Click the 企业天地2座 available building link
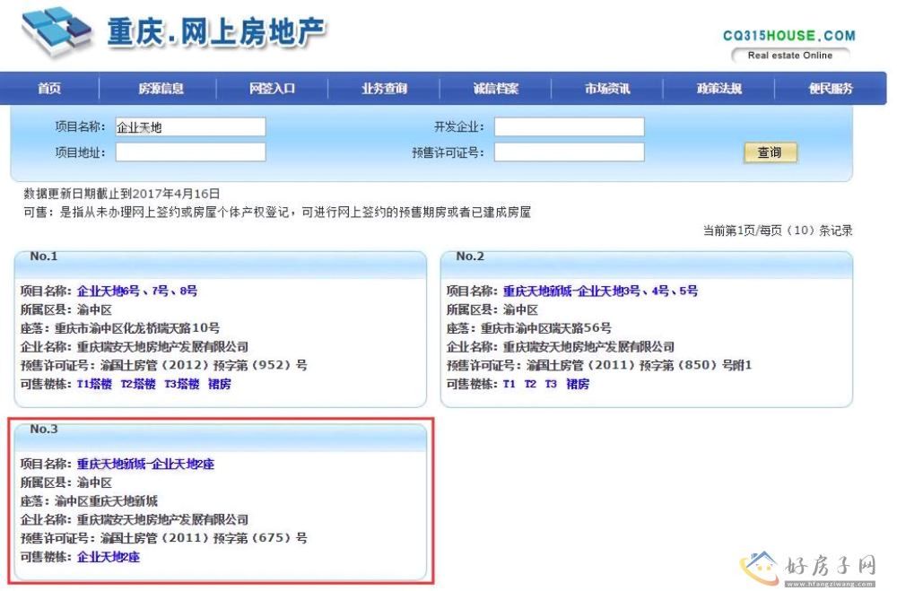Image resolution: width=897 pixels, height=591 pixels. coord(109,557)
